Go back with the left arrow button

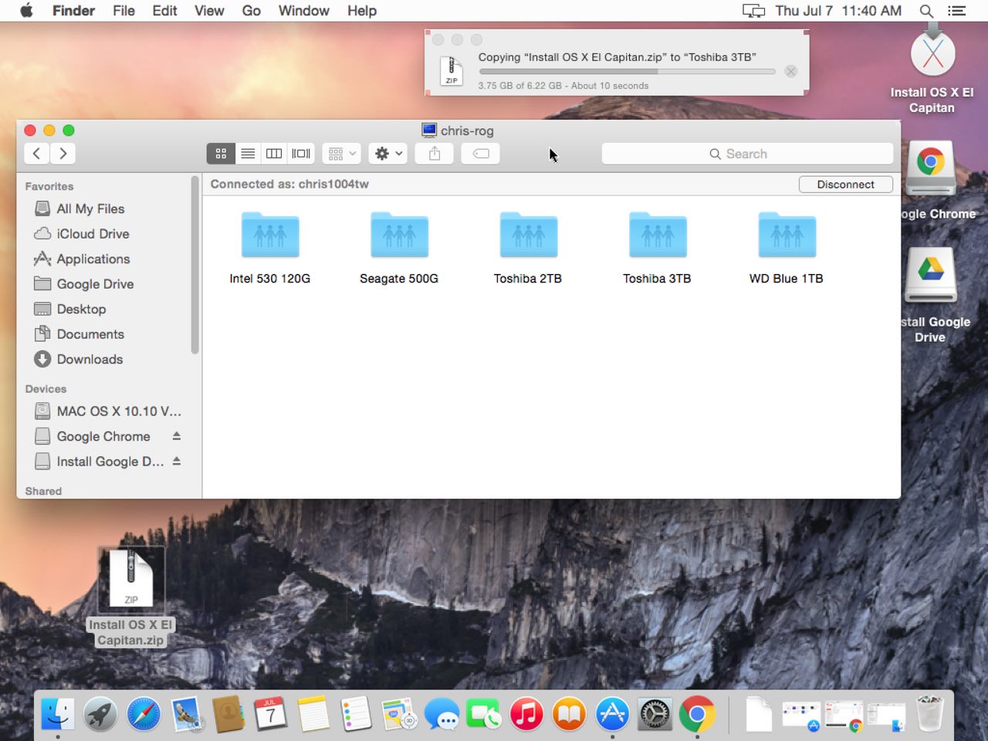36,154
